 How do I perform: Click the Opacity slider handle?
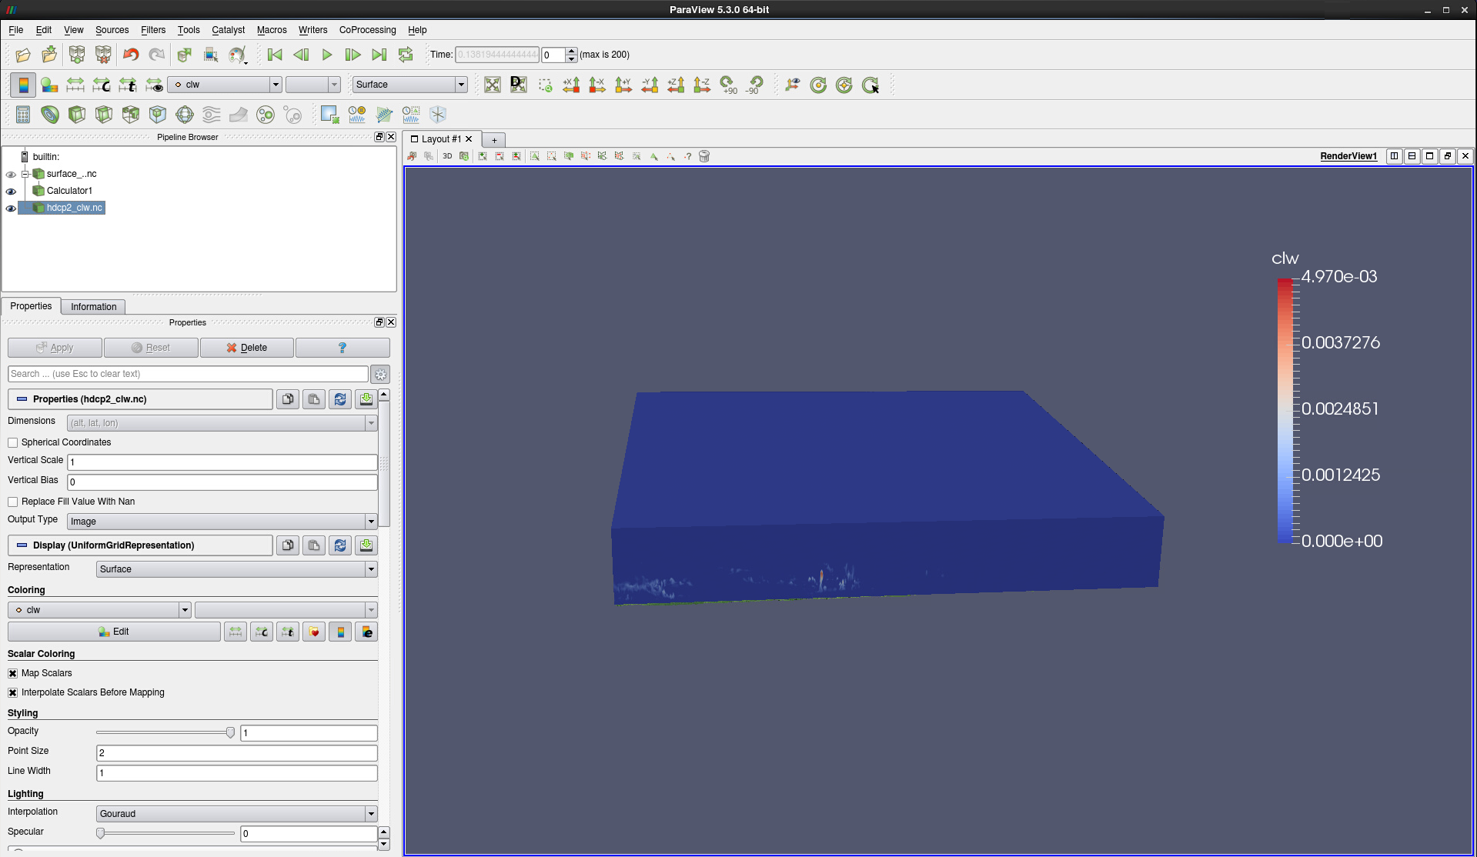coord(230,732)
